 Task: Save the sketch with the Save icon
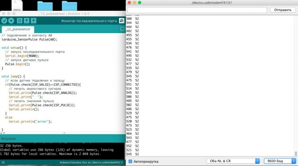click(x=33, y=21)
